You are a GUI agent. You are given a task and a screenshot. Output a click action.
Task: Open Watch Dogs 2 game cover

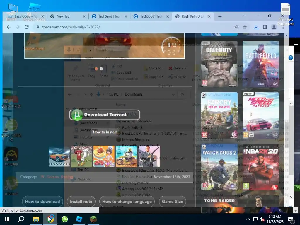point(219,167)
